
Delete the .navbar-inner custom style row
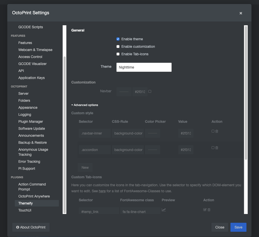[217, 131]
